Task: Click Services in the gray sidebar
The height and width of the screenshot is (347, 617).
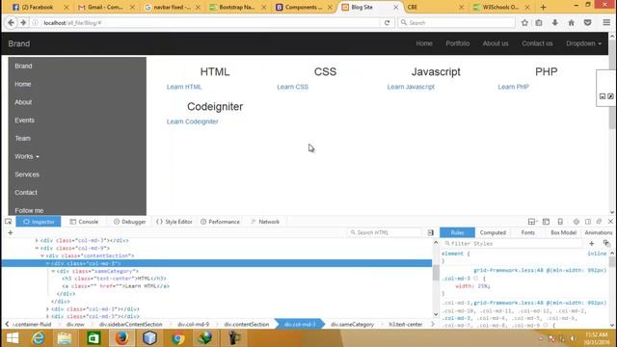Action: tap(27, 174)
